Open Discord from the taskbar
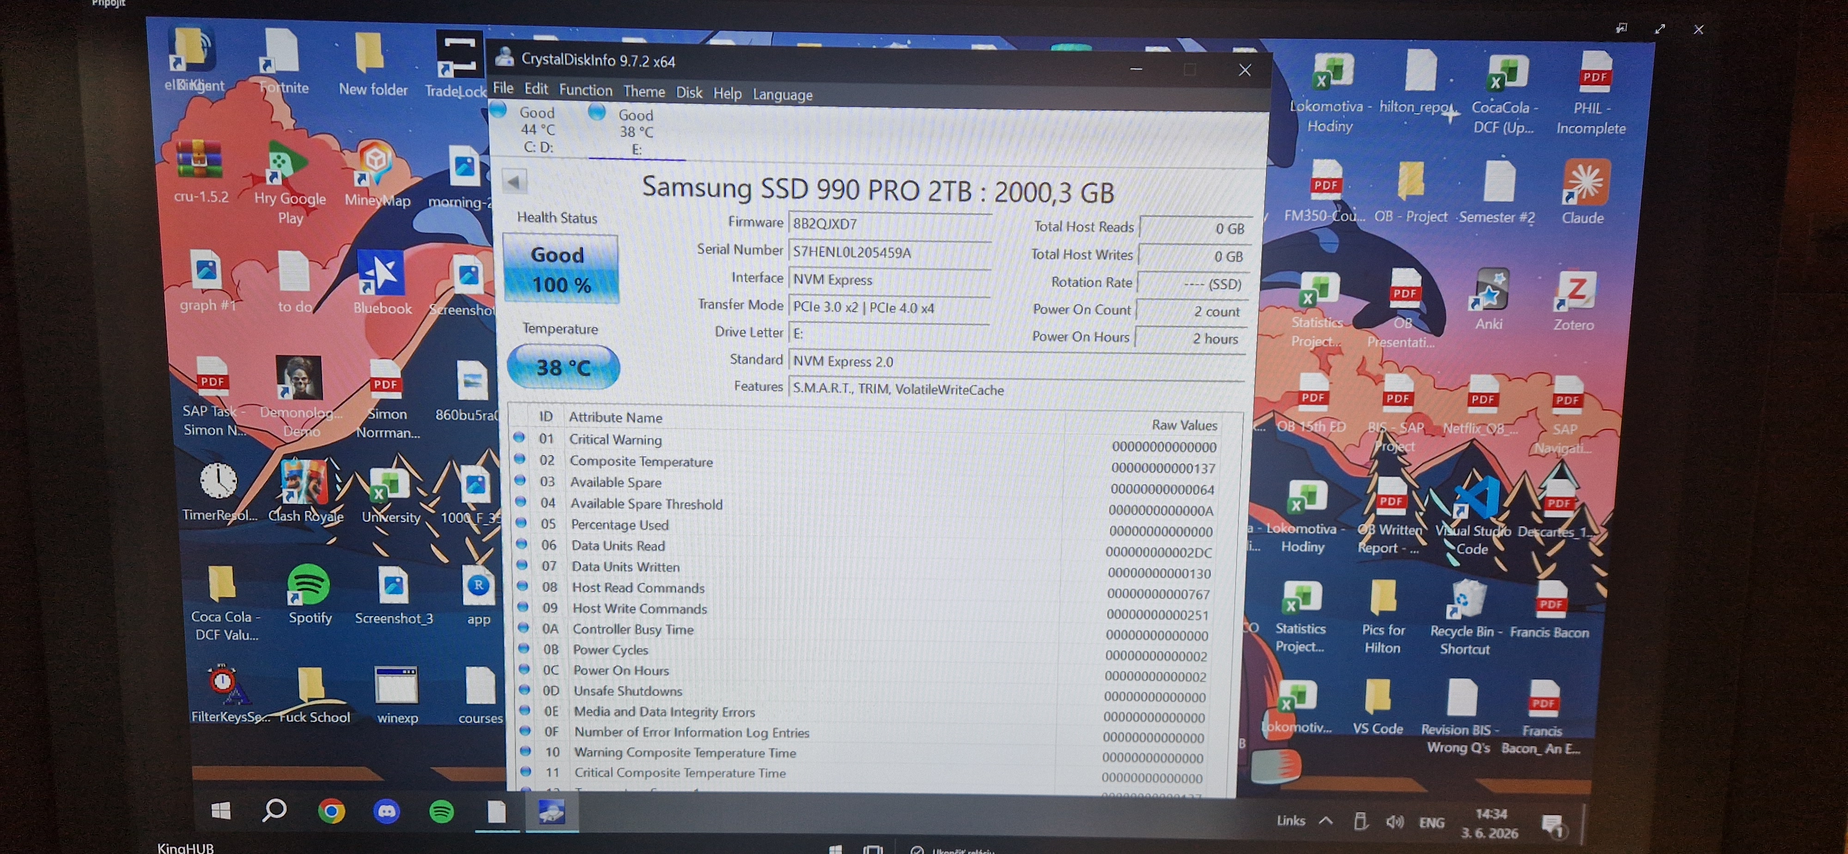The width and height of the screenshot is (1848, 854). click(387, 811)
